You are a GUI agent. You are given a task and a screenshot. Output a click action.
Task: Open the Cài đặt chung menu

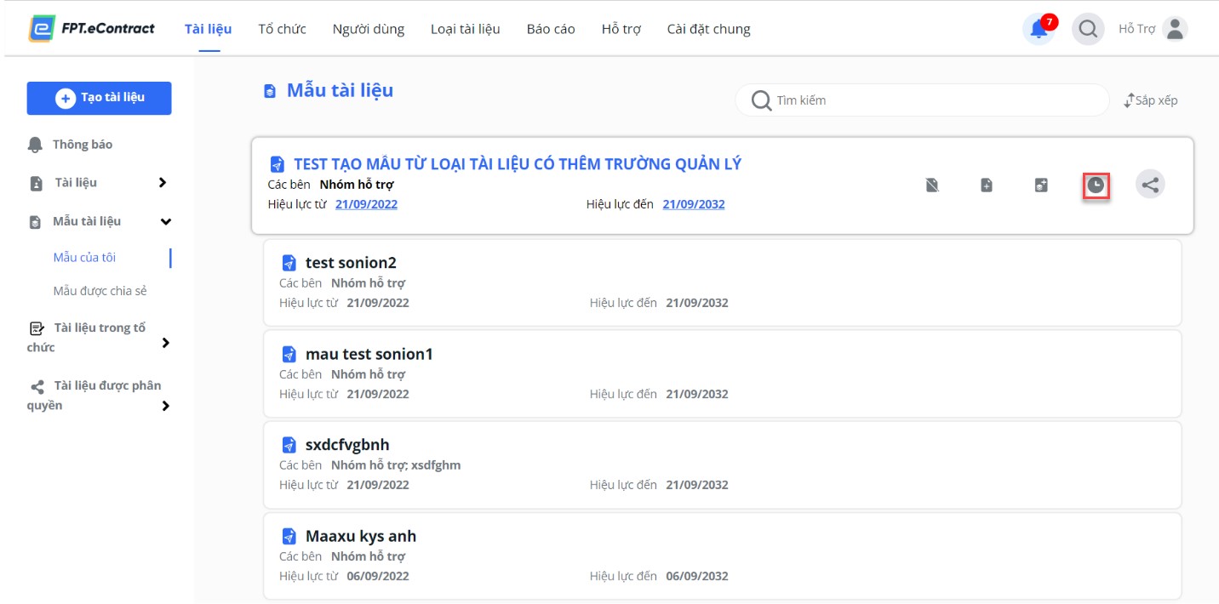(x=709, y=29)
